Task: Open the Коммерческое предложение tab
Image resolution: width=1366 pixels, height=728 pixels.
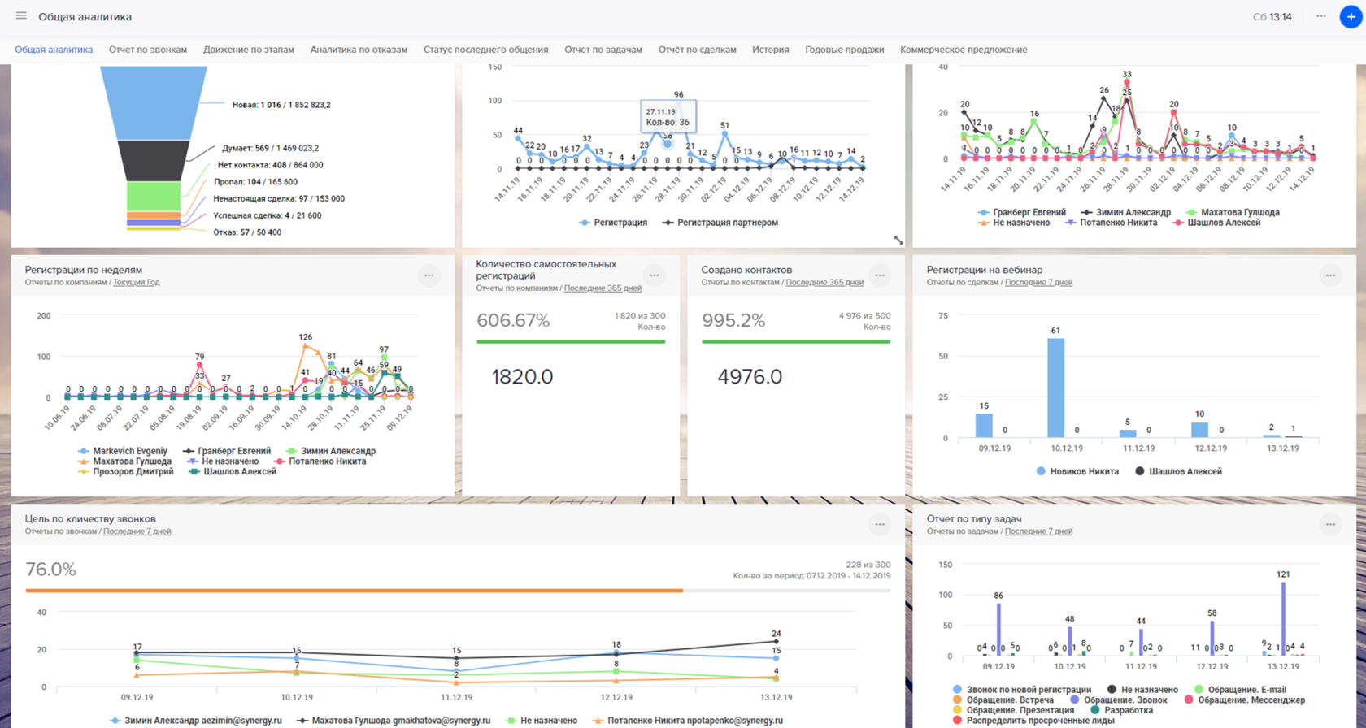Action: tap(964, 50)
